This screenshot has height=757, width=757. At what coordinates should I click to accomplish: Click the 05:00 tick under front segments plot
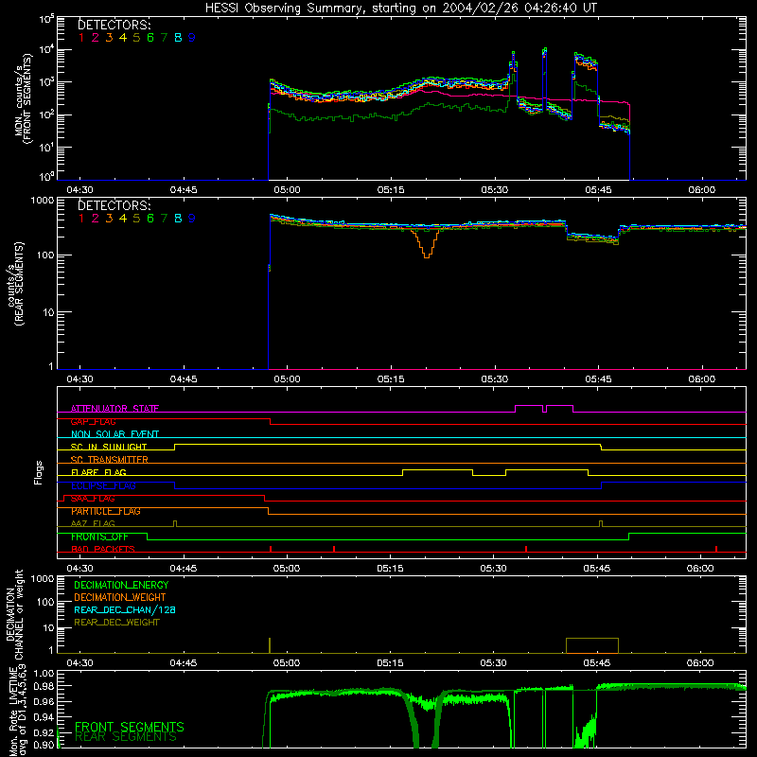click(288, 190)
